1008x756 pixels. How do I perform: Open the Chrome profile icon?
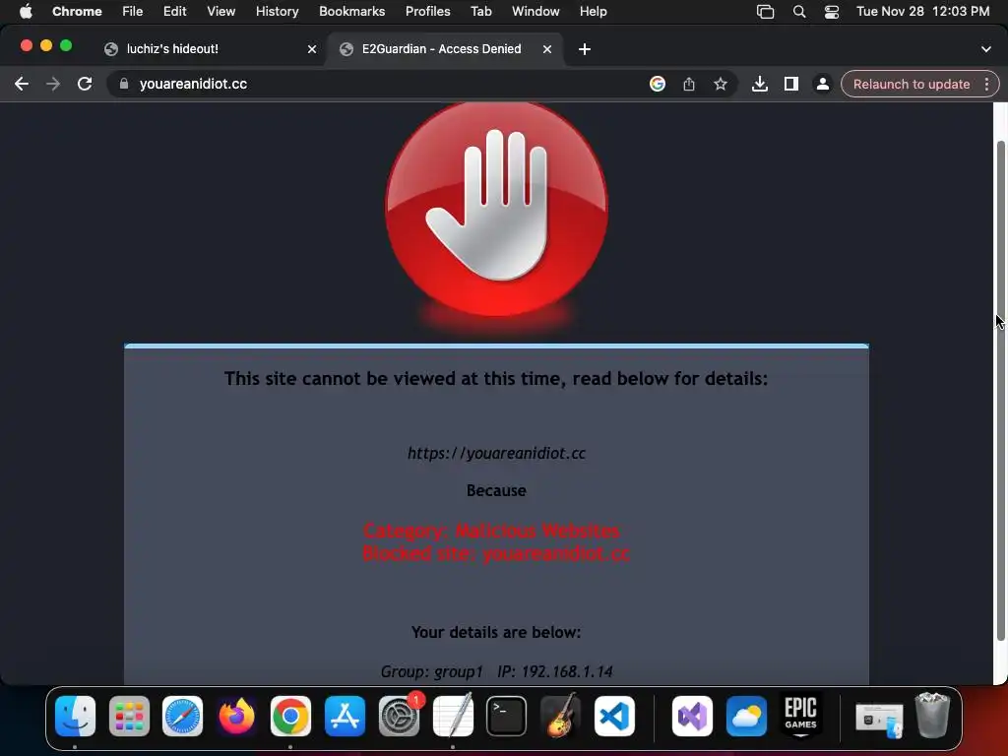(x=822, y=85)
